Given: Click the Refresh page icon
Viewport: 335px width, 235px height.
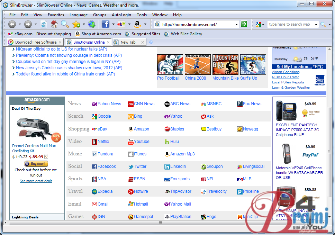Looking at the screenshot, I should click(43, 24).
